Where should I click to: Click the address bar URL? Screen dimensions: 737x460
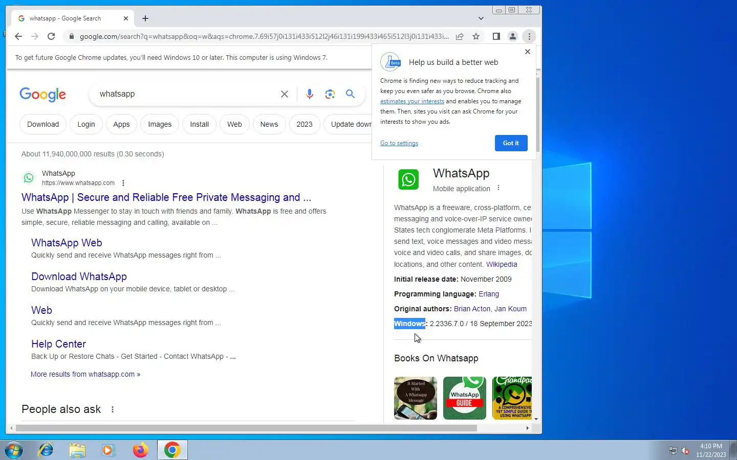click(264, 36)
